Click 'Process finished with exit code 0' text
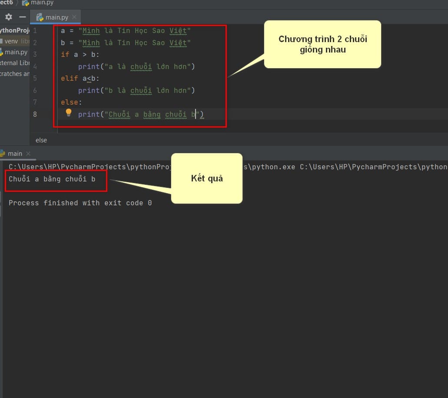448x398 pixels. coord(80,203)
